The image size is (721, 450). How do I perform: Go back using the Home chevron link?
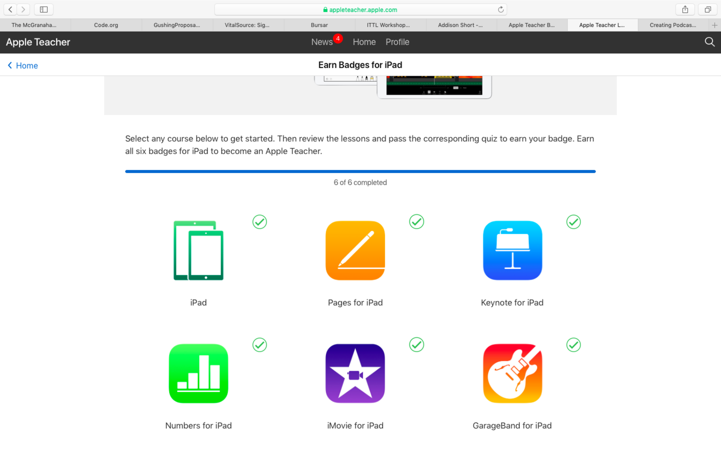pyautogui.click(x=23, y=65)
